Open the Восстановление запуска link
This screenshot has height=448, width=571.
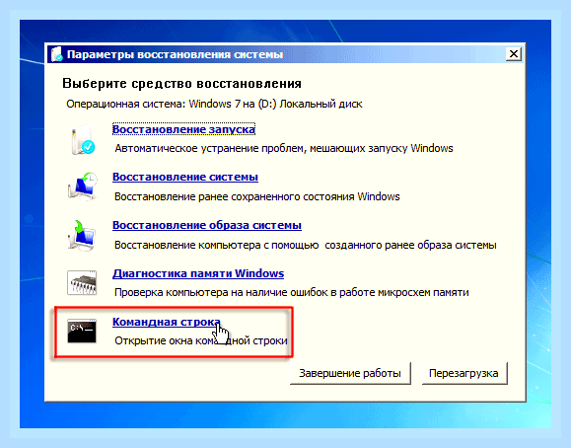pos(183,129)
